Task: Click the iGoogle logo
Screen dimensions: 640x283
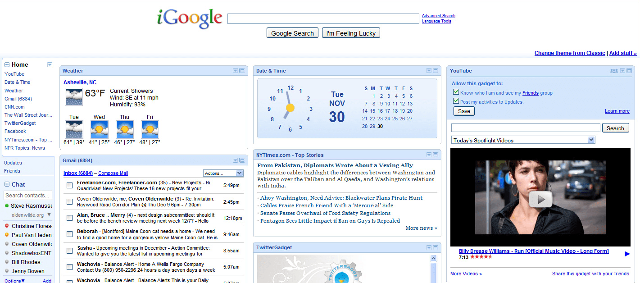Action: pos(190,18)
